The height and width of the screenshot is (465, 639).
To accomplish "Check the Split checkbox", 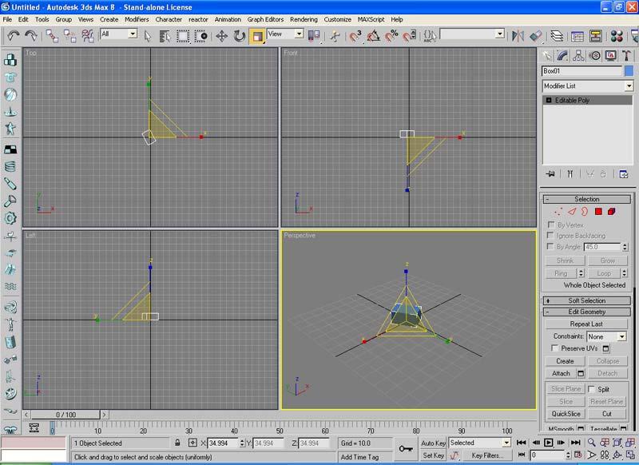I will (x=591, y=389).
